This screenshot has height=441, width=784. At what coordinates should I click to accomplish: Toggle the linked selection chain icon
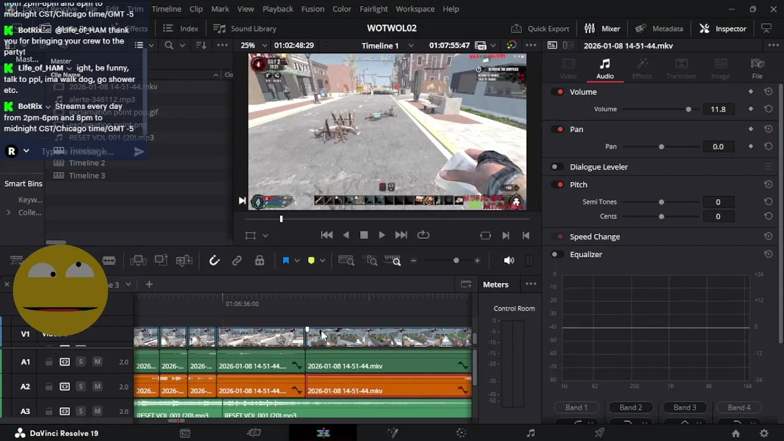[x=236, y=261]
